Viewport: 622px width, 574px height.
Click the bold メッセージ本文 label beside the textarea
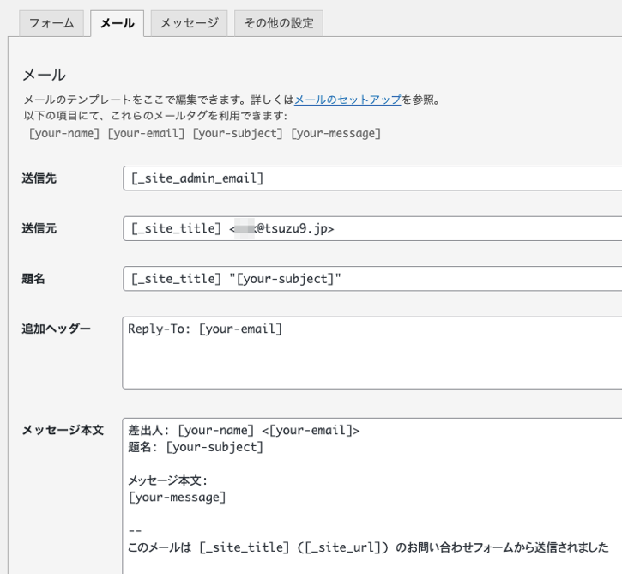coord(63,430)
